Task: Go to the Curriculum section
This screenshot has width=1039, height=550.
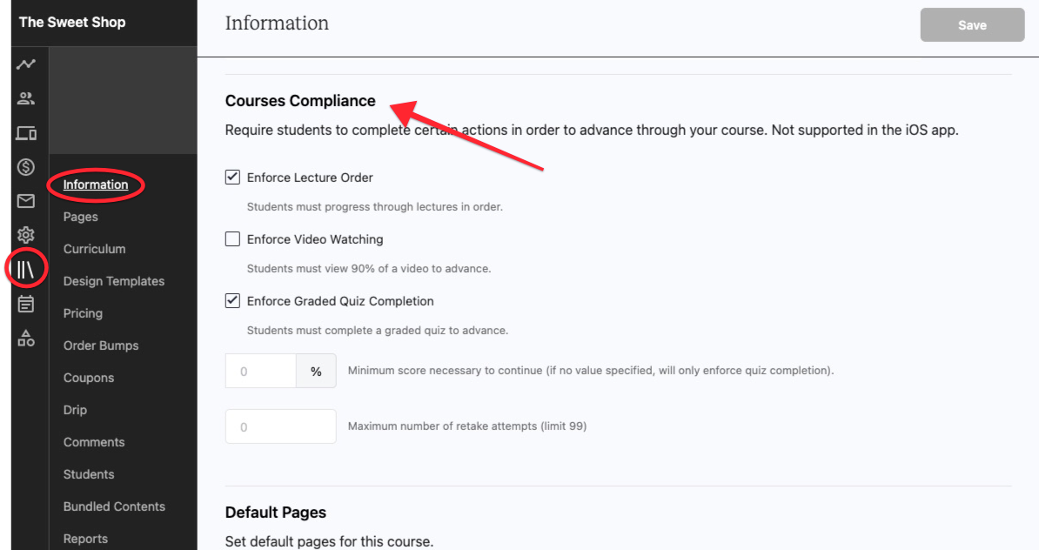Action: pyautogui.click(x=95, y=249)
